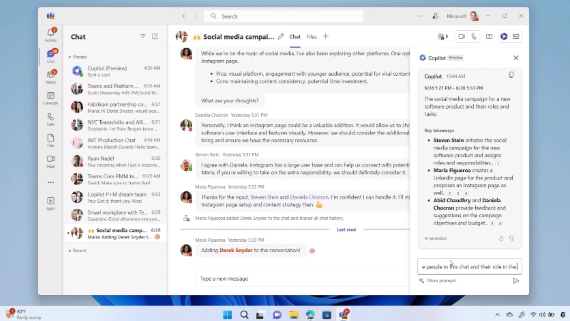Give a thumbs up to the Copilot response
This screenshot has height=321, width=570.
501,238
